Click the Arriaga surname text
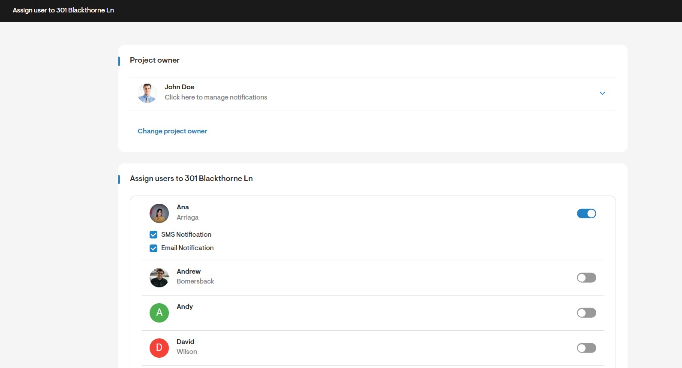 click(188, 217)
